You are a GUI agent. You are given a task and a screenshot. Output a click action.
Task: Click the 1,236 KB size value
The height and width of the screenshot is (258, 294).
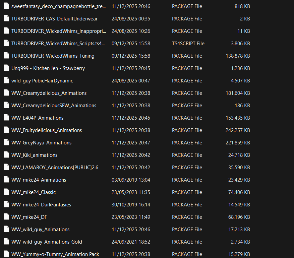click(241, 68)
